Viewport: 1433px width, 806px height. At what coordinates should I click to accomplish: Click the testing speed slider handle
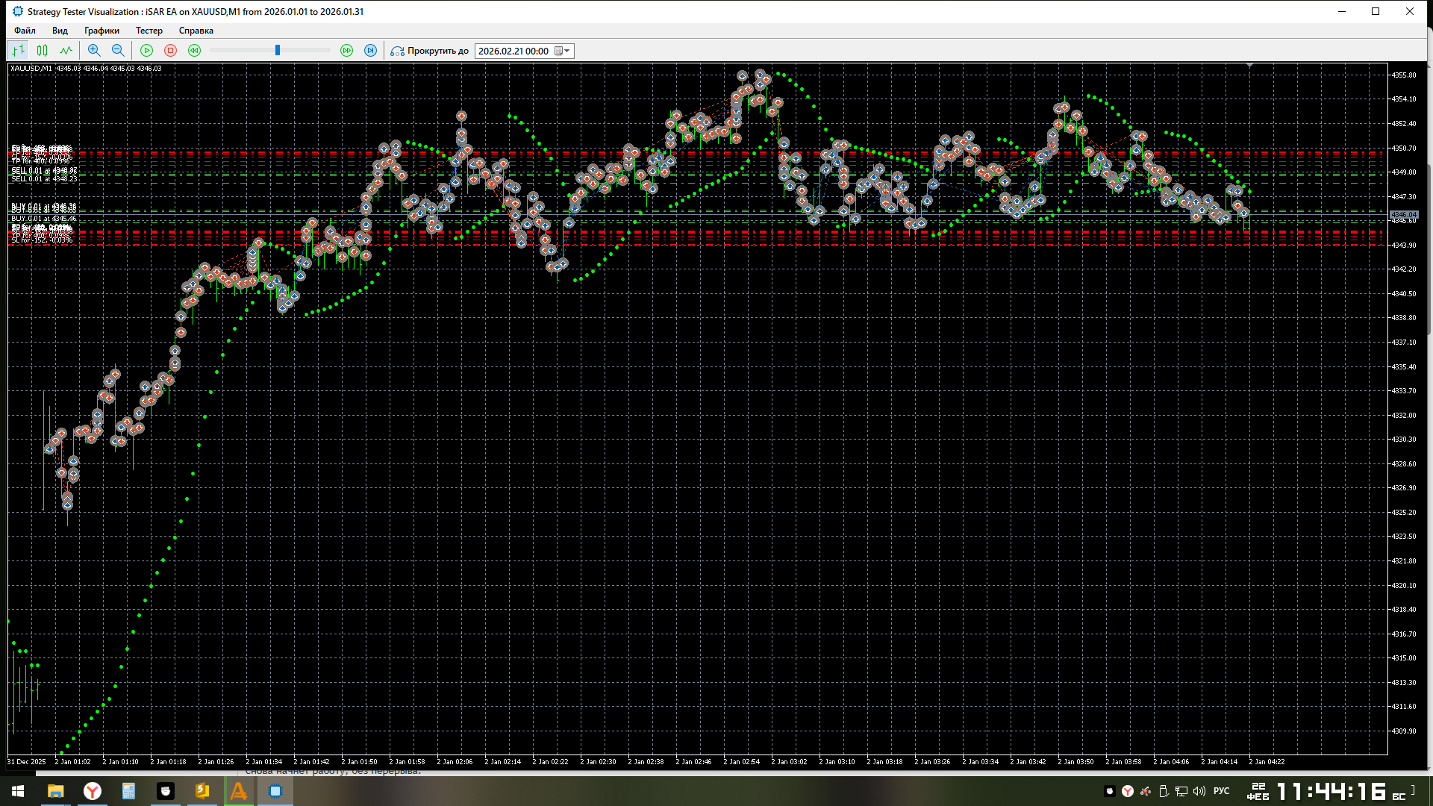(x=278, y=51)
